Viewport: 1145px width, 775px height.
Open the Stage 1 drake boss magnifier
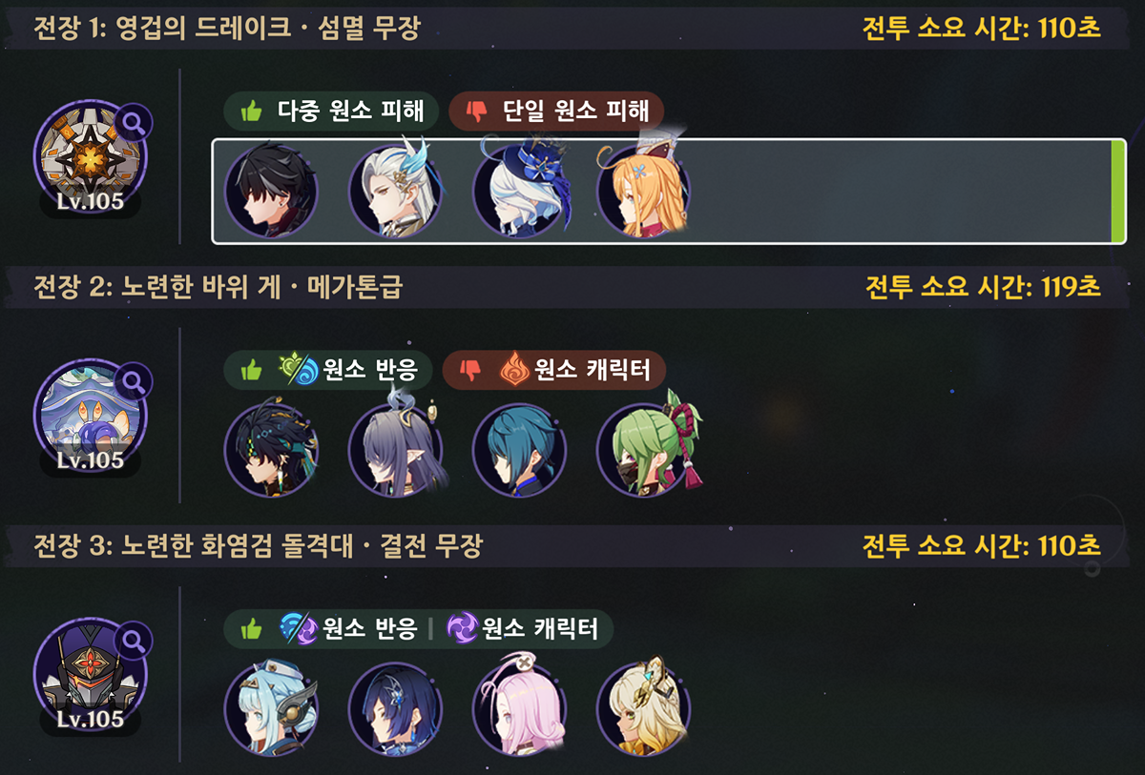coord(135,122)
